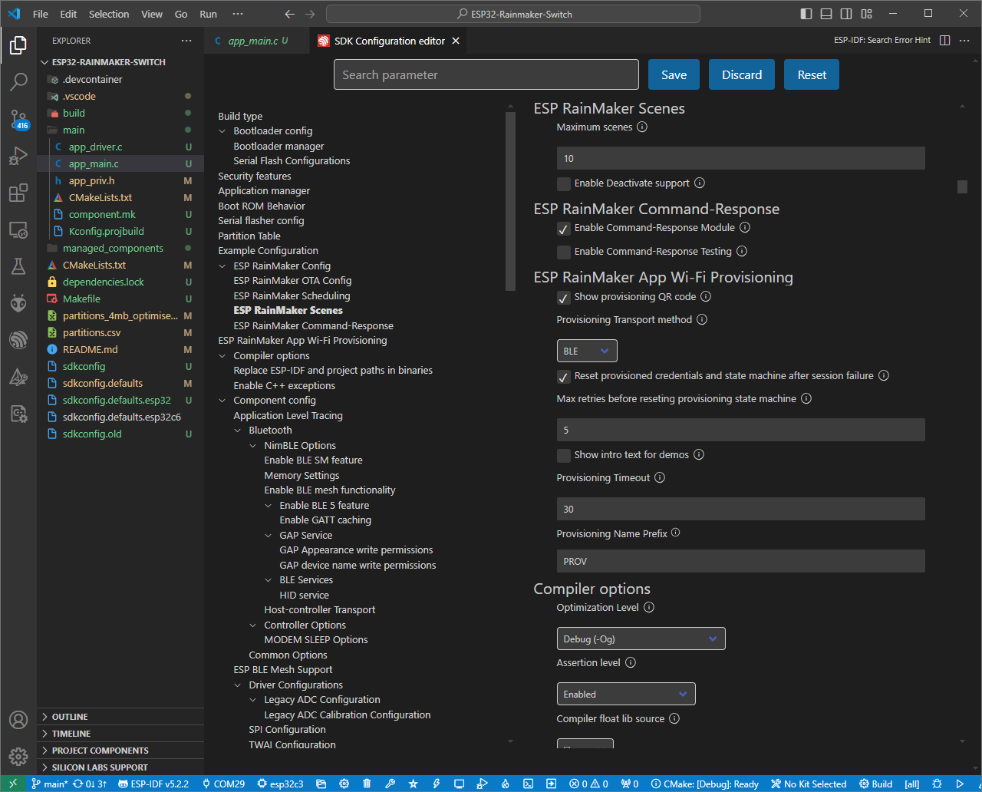Select ESP RainMaker OTA Config entry
The width and height of the screenshot is (982, 792).
click(x=292, y=281)
